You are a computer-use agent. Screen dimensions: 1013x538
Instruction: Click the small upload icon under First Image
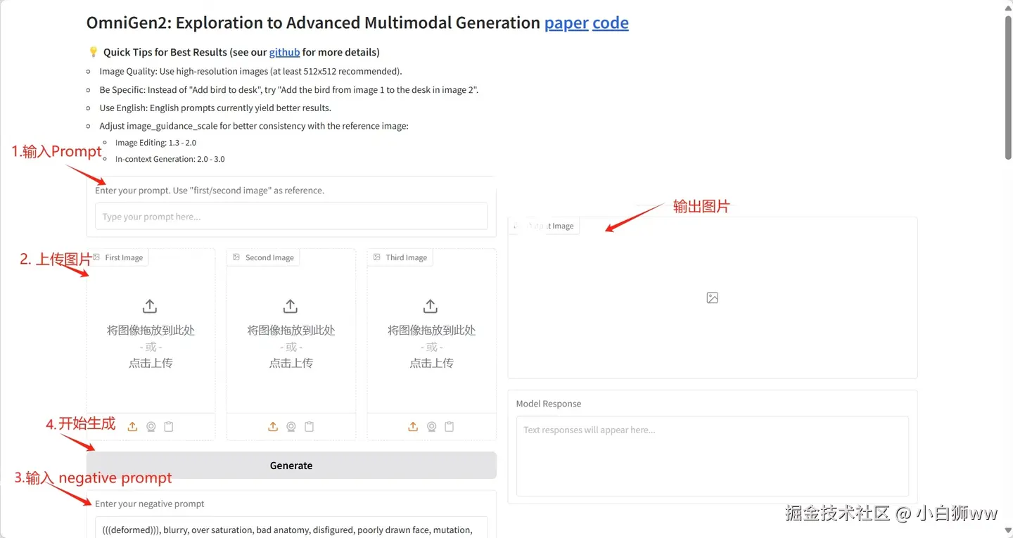132,427
